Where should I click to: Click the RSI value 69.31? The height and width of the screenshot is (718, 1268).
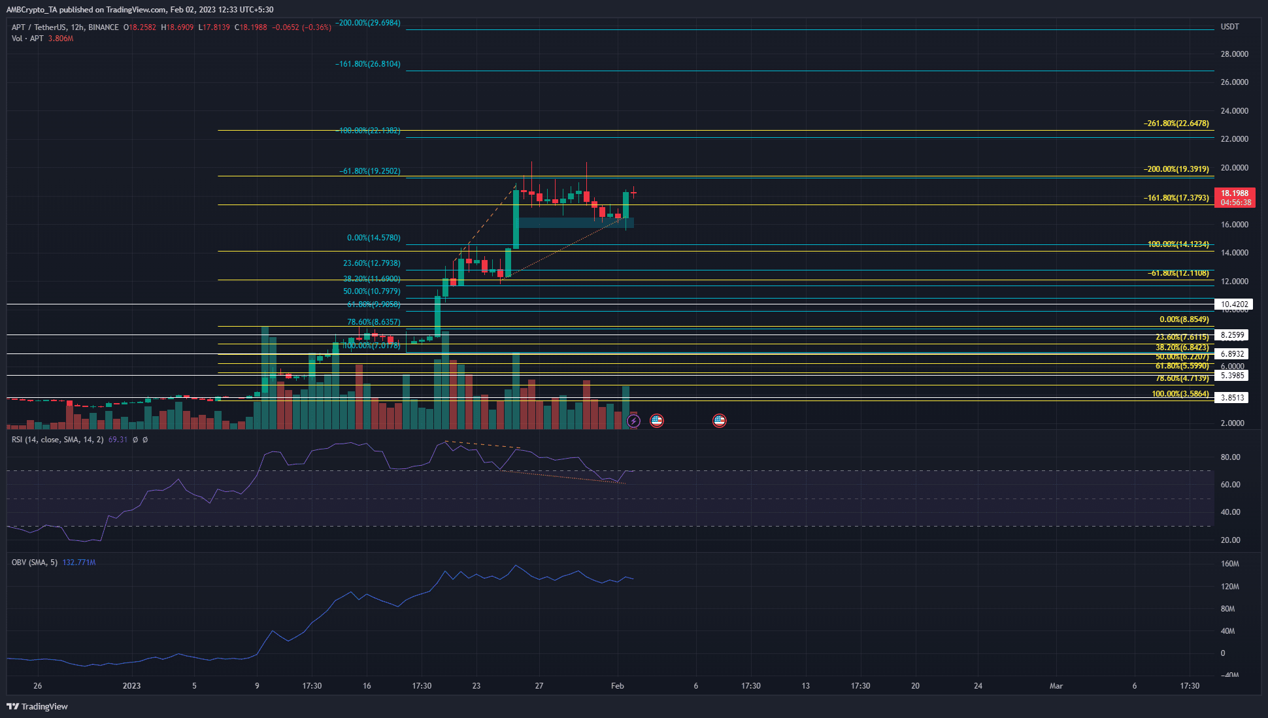click(118, 440)
